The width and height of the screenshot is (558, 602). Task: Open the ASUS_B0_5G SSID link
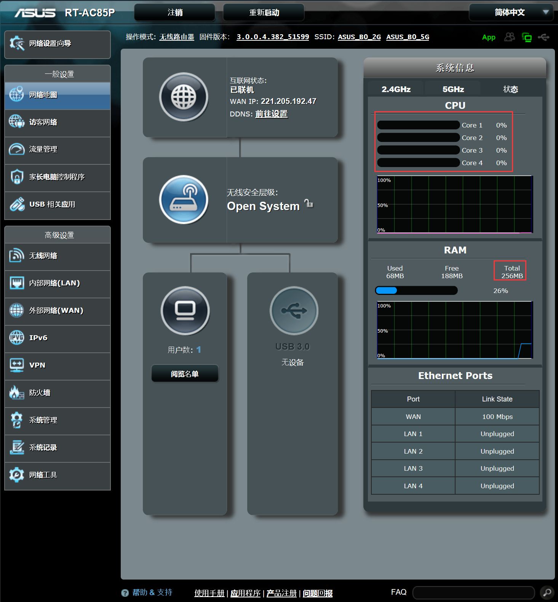pos(408,37)
